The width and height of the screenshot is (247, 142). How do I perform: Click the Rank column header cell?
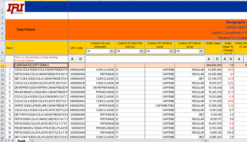coord(10,48)
